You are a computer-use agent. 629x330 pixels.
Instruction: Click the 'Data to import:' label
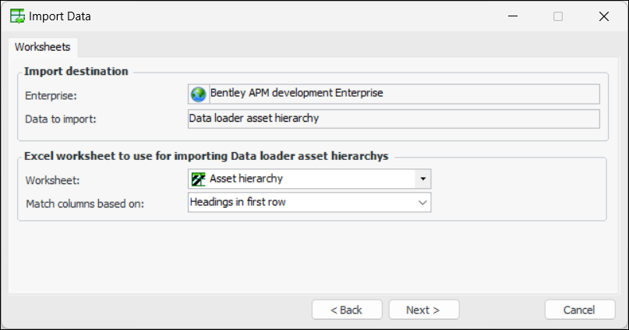click(60, 119)
